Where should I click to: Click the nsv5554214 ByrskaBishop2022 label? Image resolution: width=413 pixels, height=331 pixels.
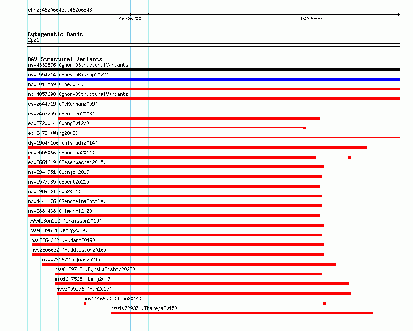[x=68, y=75]
